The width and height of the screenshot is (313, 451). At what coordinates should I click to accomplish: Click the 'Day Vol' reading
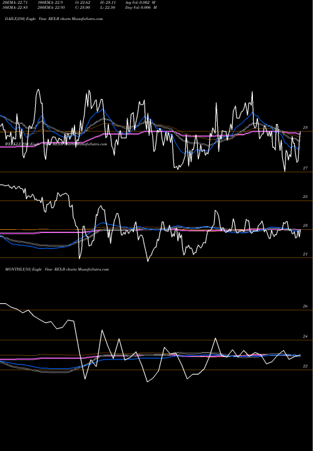(141, 8)
